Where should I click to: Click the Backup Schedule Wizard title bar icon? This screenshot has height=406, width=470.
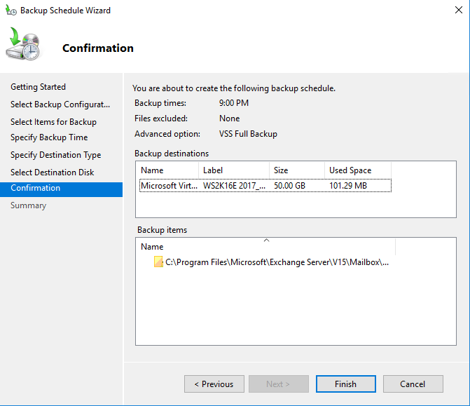(x=11, y=11)
